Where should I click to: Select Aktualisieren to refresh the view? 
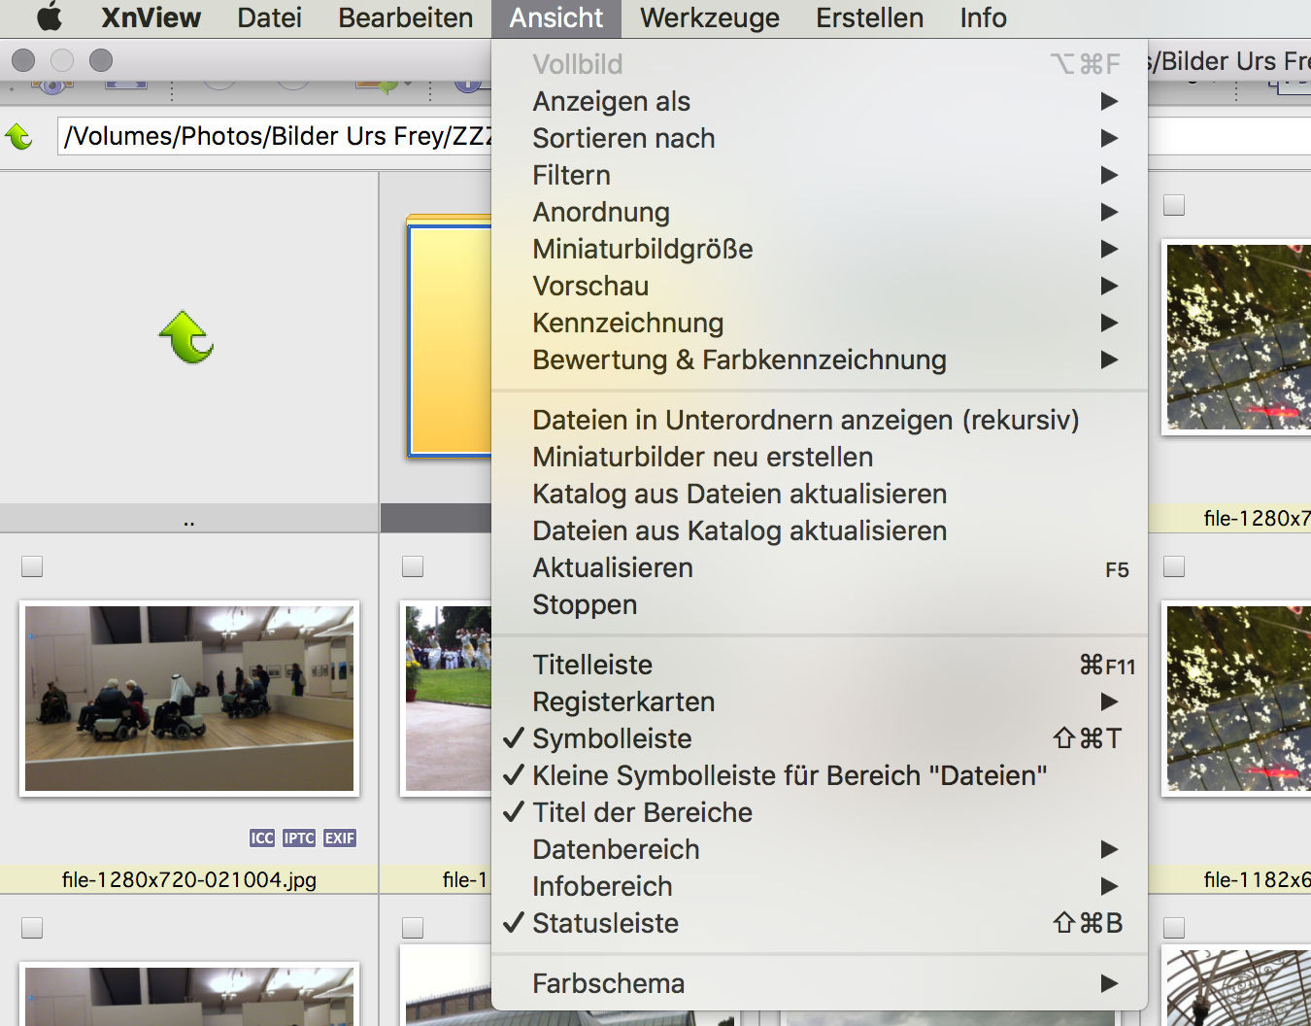point(820,567)
